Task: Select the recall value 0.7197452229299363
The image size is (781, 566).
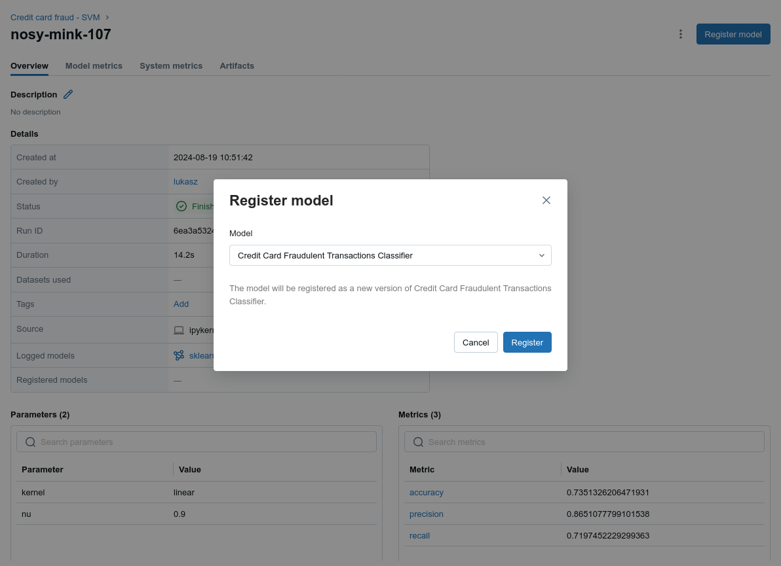Action: (607, 536)
